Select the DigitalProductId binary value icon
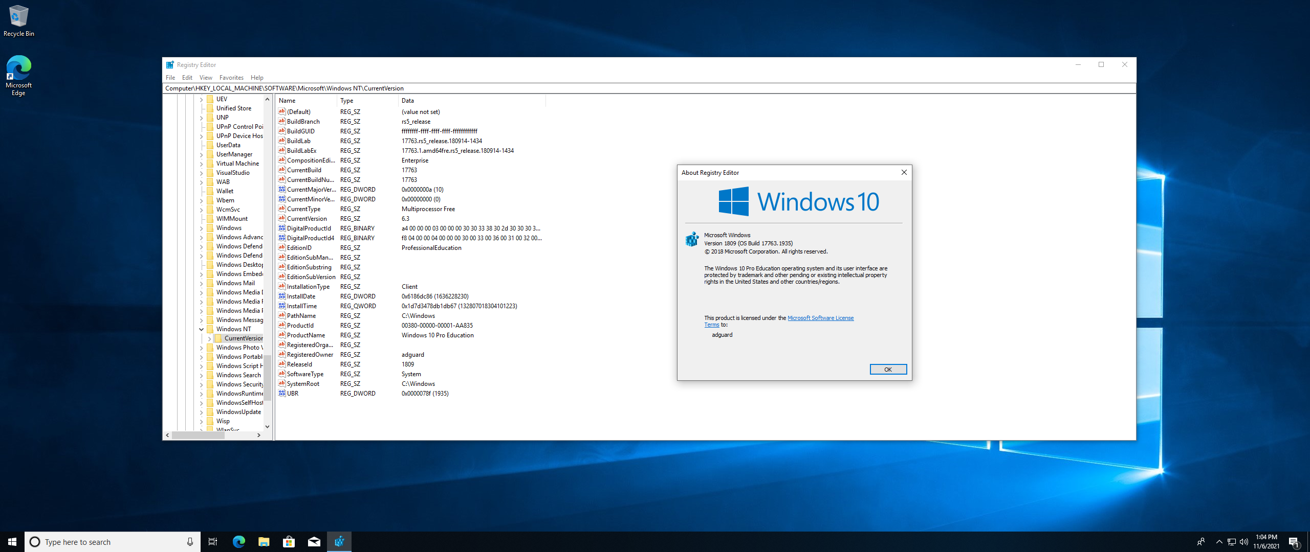Screen dimensions: 1310x552 281,228
